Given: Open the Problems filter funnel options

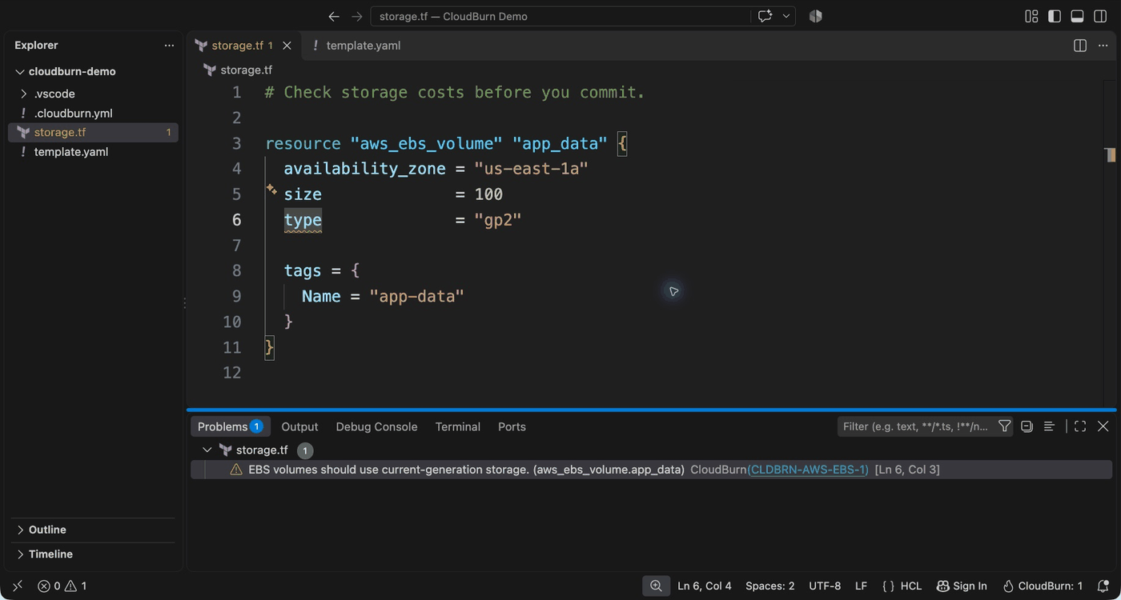Looking at the screenshot, I should [x=1004, y=426].
